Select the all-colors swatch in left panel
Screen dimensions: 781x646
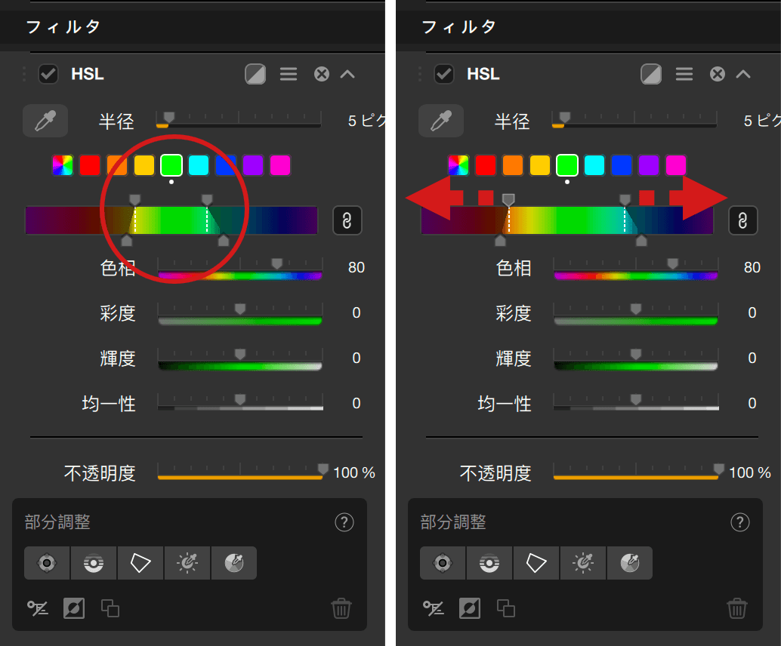point(63,165)
